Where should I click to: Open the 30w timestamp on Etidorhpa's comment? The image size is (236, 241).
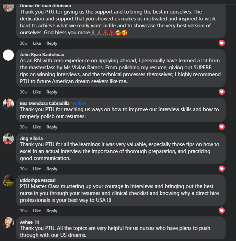(24, 211)
